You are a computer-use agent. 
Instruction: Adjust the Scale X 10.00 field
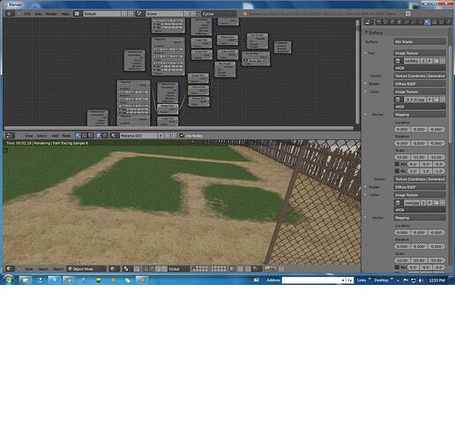click(x=402, y=157)
